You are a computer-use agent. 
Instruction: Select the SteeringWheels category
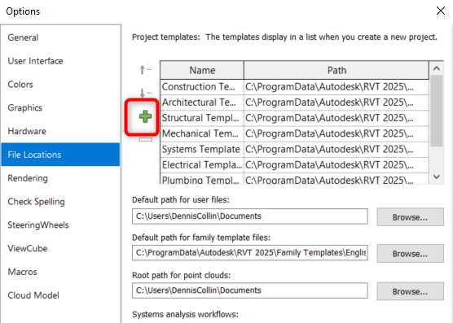pyautogui.click(x=60, y=225)
